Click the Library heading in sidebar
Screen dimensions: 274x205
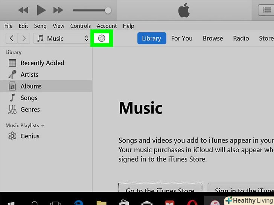(x=14, y=52)
